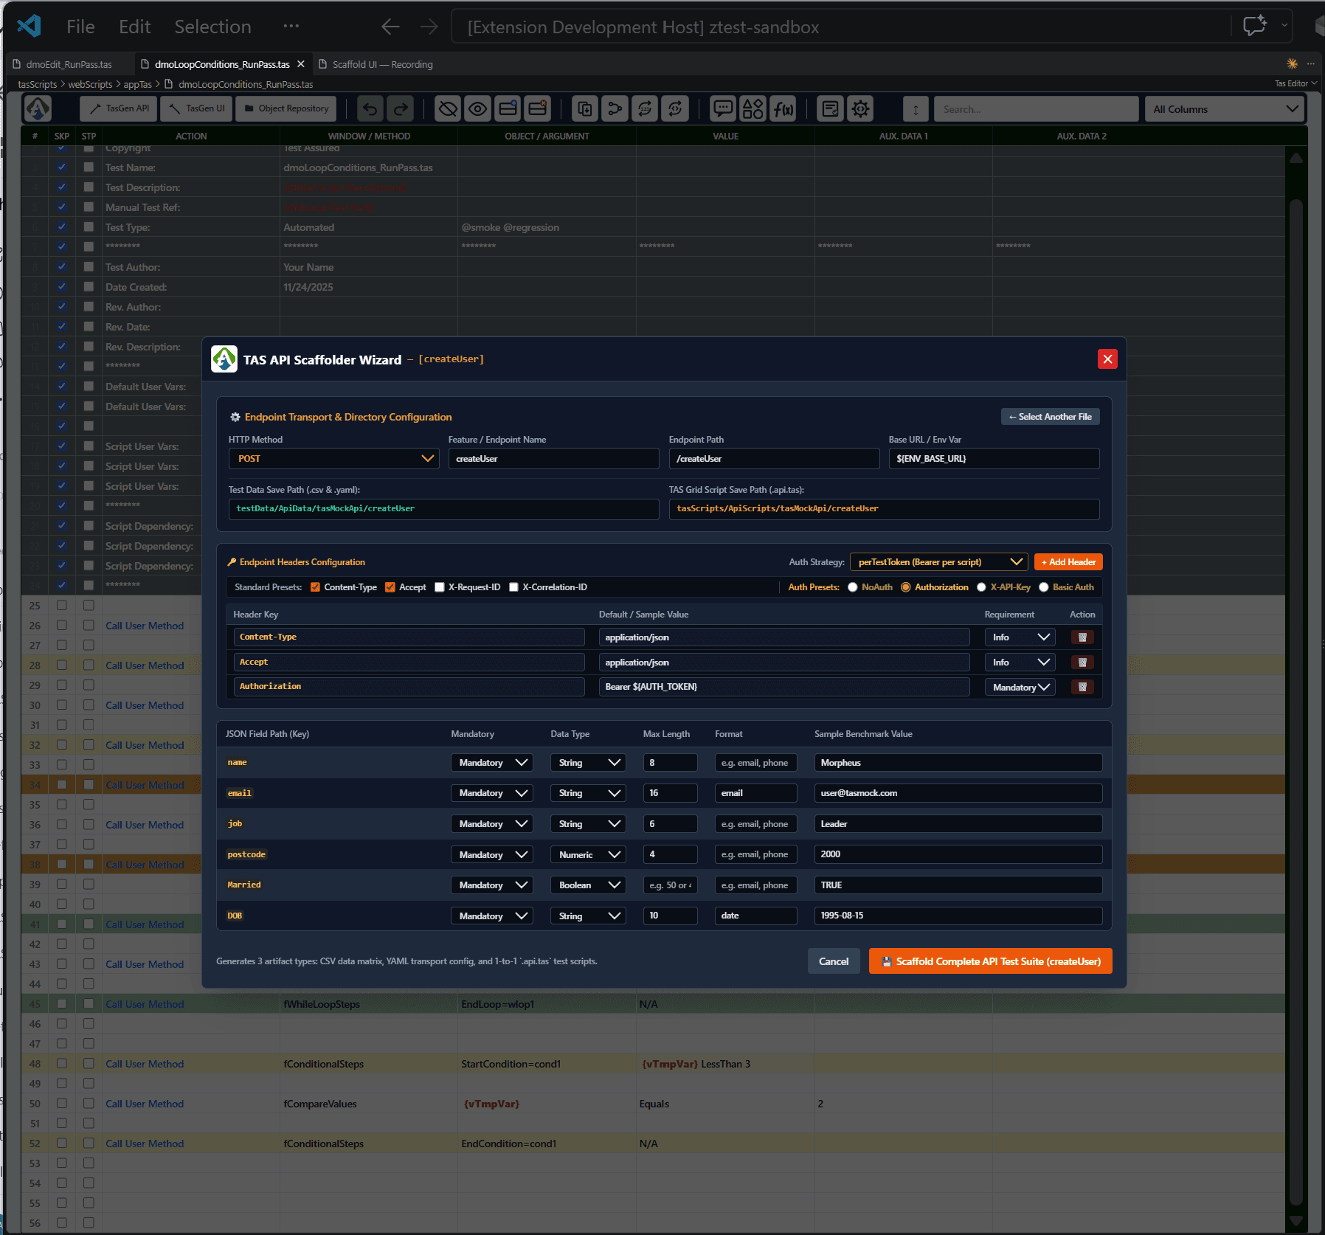This screenshot has height=1235, width=1325.
Task: Open the Data Type dropdown for DOB
Action: click(x=587, y=916)
